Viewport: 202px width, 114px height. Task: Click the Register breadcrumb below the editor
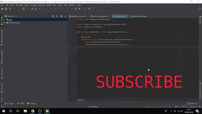pos(80,100)
